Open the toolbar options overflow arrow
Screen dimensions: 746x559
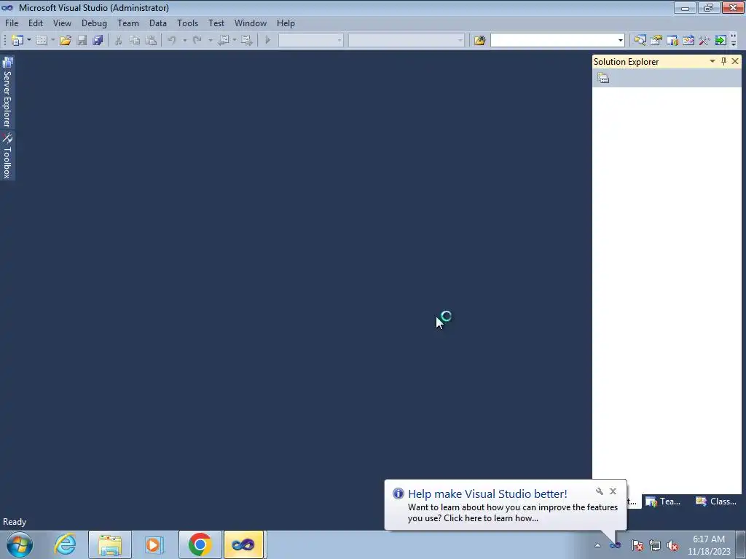734,41
